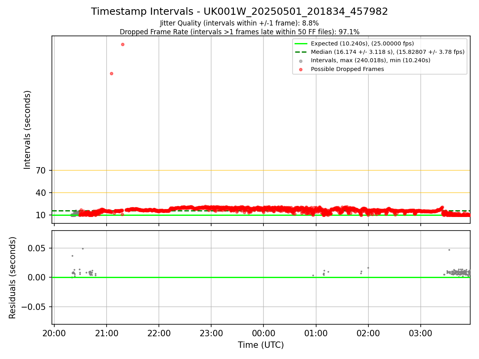Click the 03:00 time tick label

click(421, 333)
